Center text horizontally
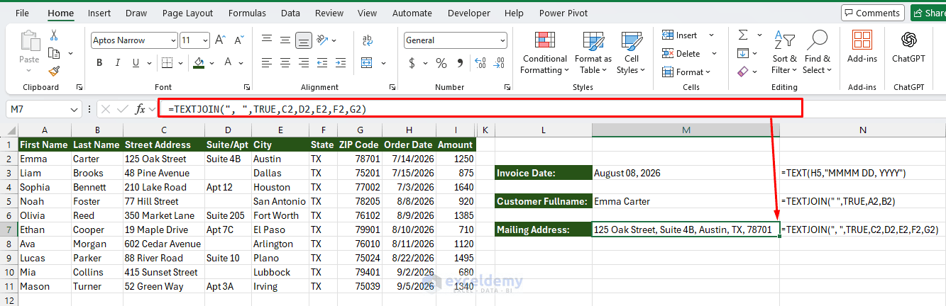The width and height of the screenshot is (946, 306). point(285,63)
